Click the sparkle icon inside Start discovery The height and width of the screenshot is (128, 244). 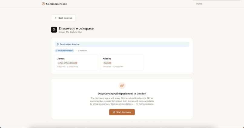pyautogui.click(x=114, y=112)
